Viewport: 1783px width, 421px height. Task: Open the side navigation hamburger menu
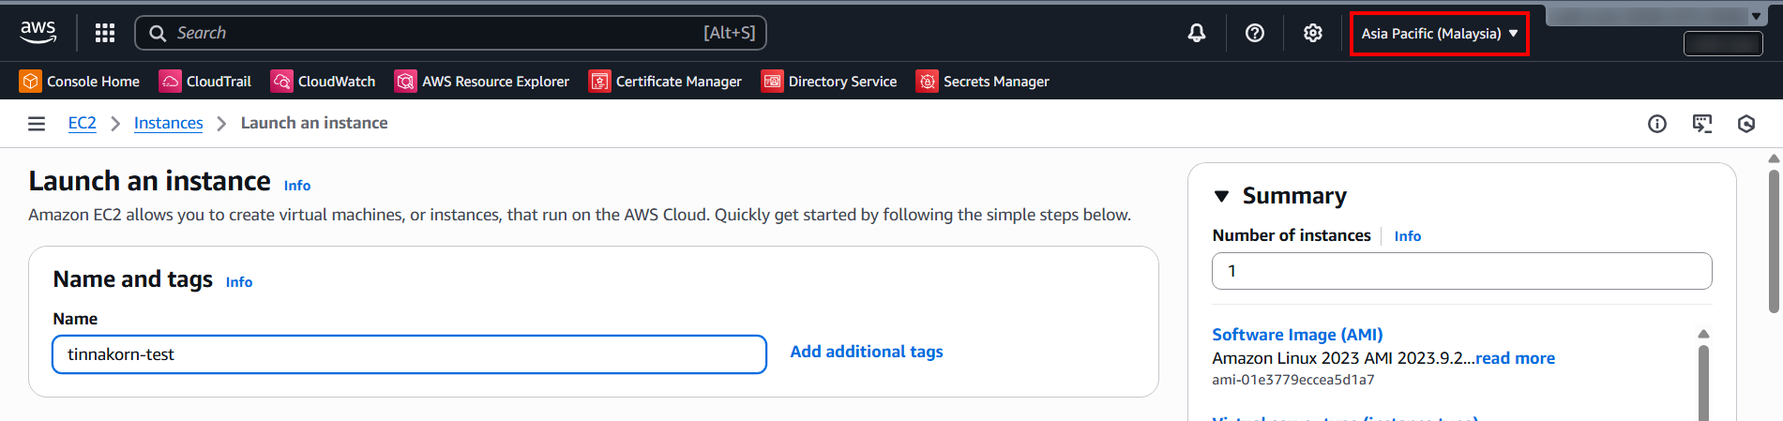pos(37,124)
